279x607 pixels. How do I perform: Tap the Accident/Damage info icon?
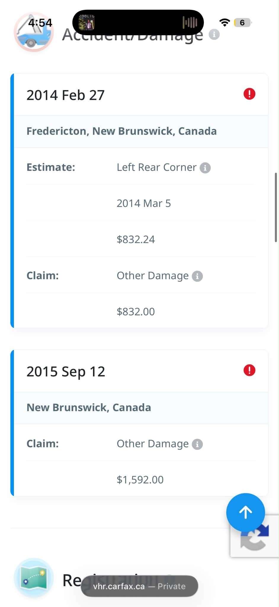coord(214,34)
